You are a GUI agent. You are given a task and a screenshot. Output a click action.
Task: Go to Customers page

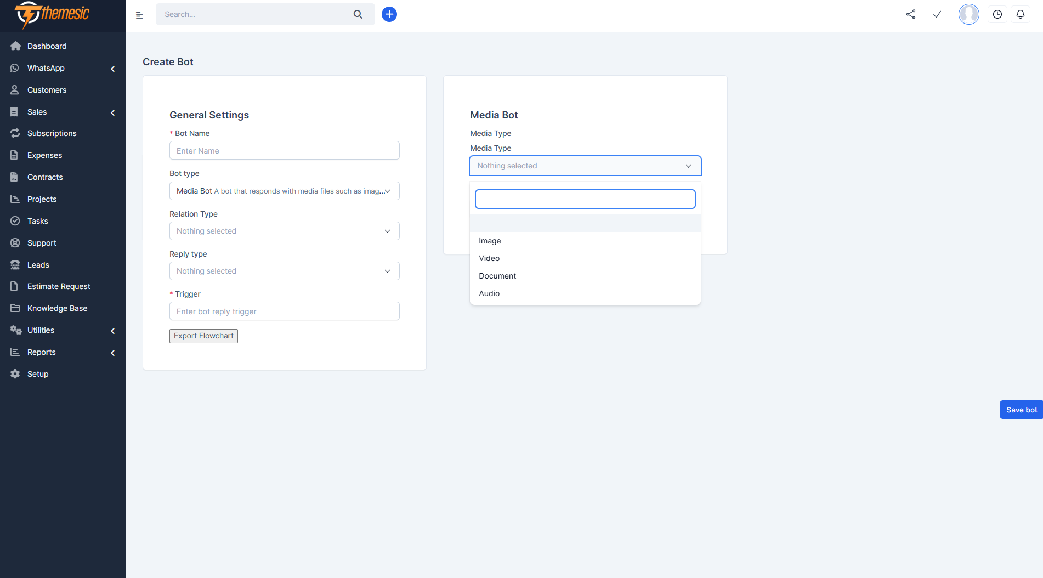[47, 90]
